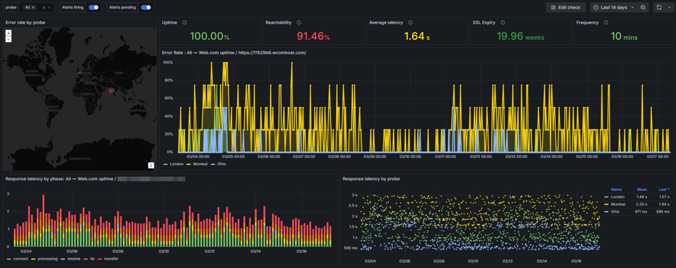
Task: Select the North America probe marker on map
Action: tap(43, 80)
